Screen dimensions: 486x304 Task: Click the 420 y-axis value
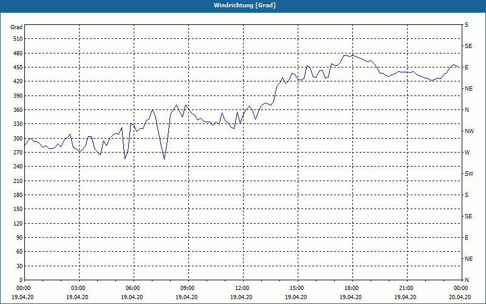click(x=18, y=81)
